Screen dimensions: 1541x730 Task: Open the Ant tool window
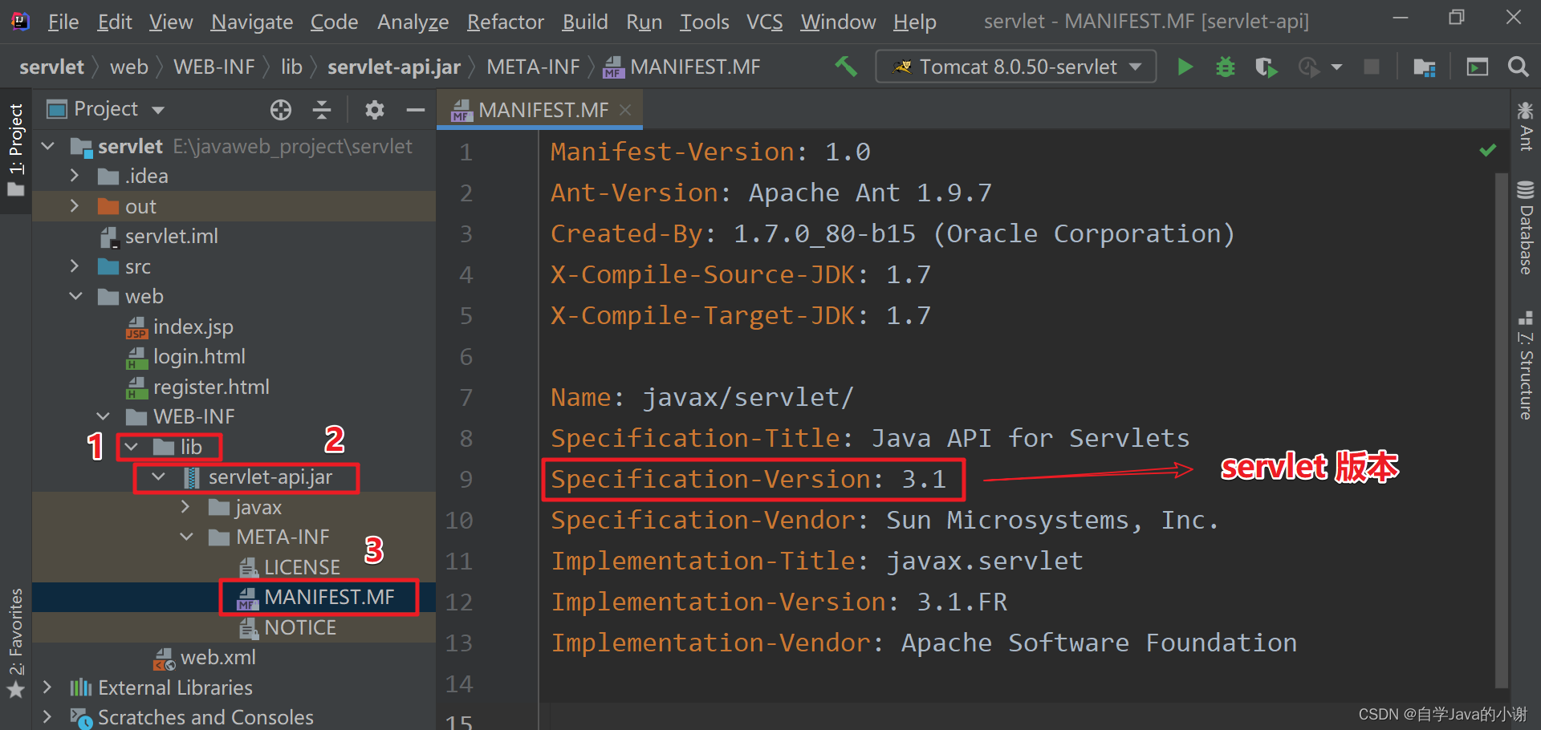[x=1526, y=127]
